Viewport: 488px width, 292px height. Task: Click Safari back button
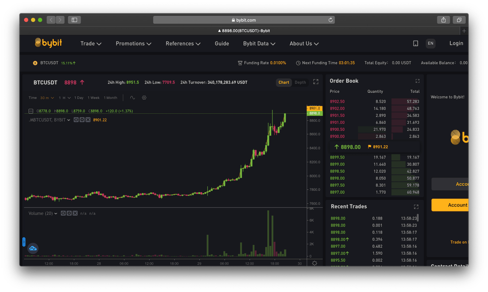click(51, 20)
